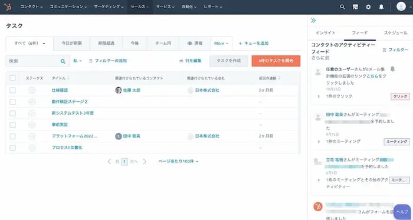The height and width of the screenshot is (220, 413).
Task: Open 佐藤 太郎 contact link
Action: tap(132, 91)
